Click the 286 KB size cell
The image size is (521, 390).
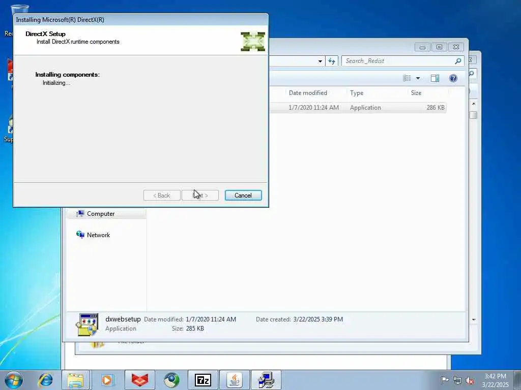tap(436, 108)
